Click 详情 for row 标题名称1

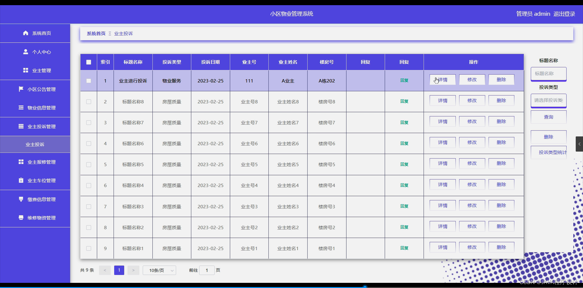click(x=442, y=247)
